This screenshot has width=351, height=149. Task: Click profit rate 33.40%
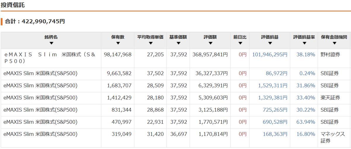click(x=306, y=98)
